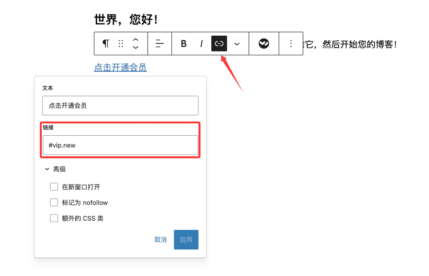Follow the 点击开通会员 hyperlink
This screenshot has width=429, height=276.
[120, 67]
